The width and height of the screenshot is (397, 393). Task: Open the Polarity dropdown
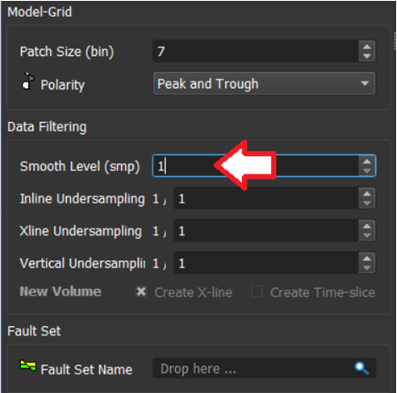(264, 84)
